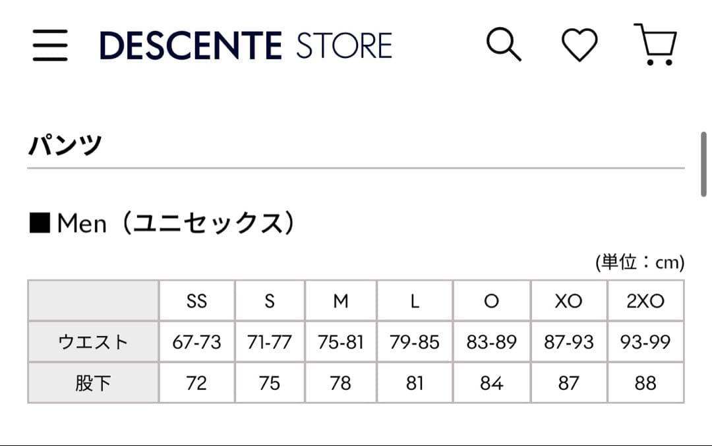The height and width of the screenshot is (446, 712).
Task: Open the wishlist heart icon
Action: [x=579, y=45]
